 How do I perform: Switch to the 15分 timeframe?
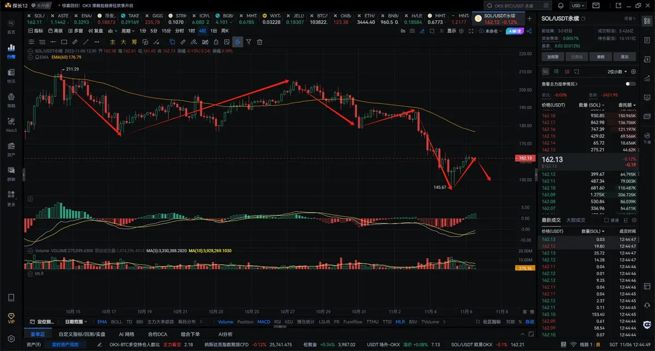coord(166,31)
